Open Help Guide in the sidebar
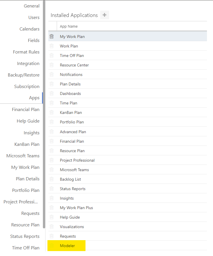This screenshot has height=256, width=213. point(28,121)
